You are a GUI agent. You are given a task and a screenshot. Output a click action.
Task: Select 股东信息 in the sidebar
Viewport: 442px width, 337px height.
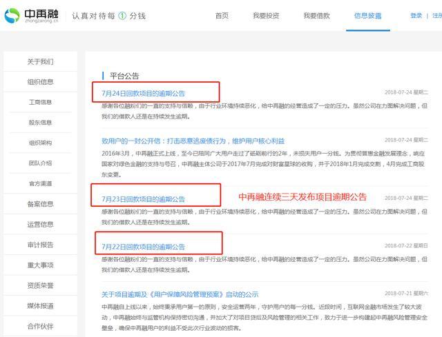(40, 123)
